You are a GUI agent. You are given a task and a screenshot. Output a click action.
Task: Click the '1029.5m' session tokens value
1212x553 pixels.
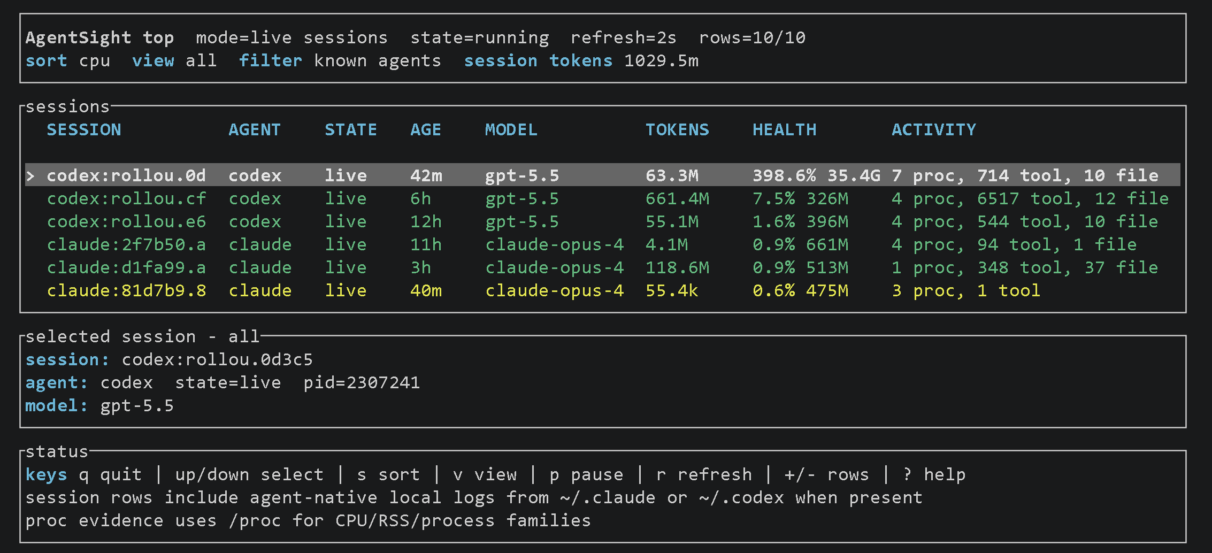pos(661,60)
